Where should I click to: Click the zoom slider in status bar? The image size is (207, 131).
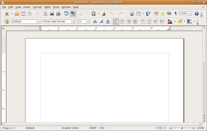coord(183,128)
